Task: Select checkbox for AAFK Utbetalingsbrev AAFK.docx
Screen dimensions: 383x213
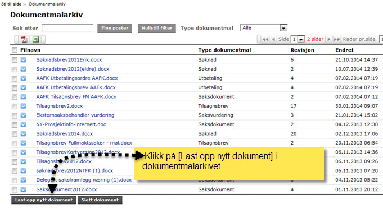Action: coord(15,87)
